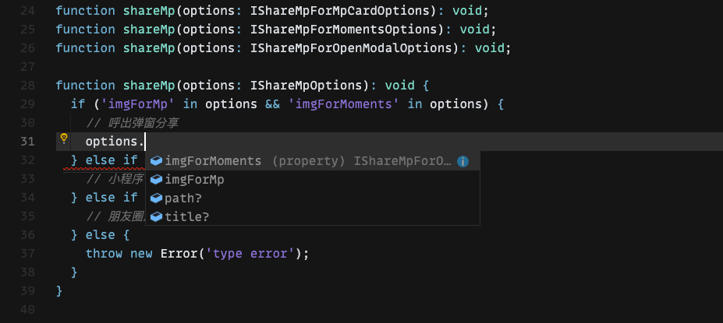Choose imgForMp from the suggestion list
This screenshot has height=323, width=723.
pyautogui.click(x=313, y=180)
